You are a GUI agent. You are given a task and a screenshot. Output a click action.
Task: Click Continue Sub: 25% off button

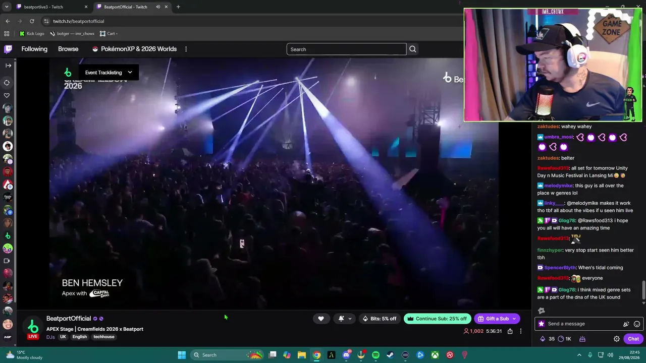(x=437, y=319)
